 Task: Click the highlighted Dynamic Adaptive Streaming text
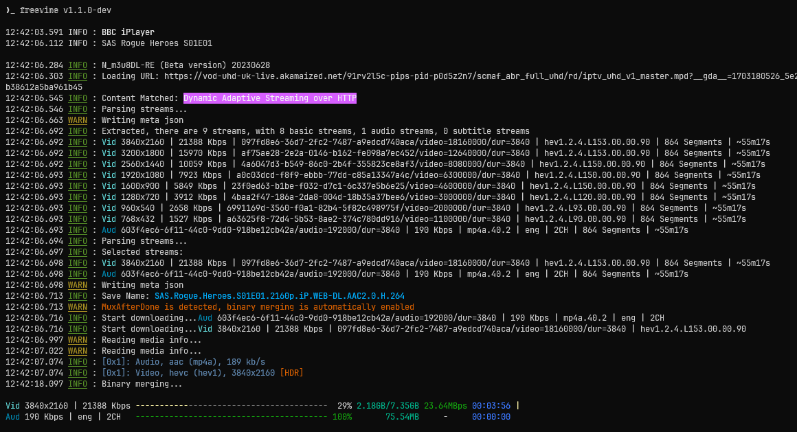click(x=269, y=98)
